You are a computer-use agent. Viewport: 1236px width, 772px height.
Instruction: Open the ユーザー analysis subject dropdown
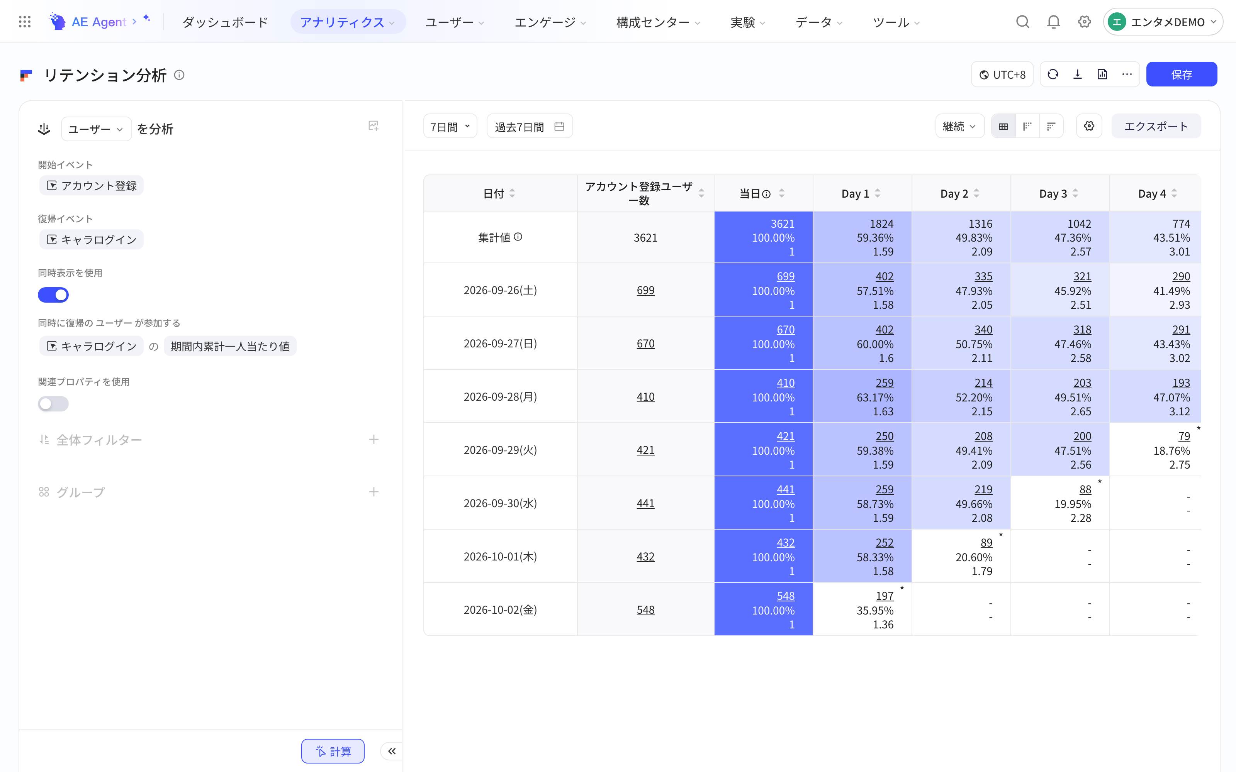(x=96, y=129)
